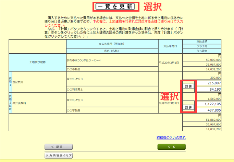Screen dimensions: 234x162
Task: Click the 入力内容をクリア button
Action: click(58, 156)
